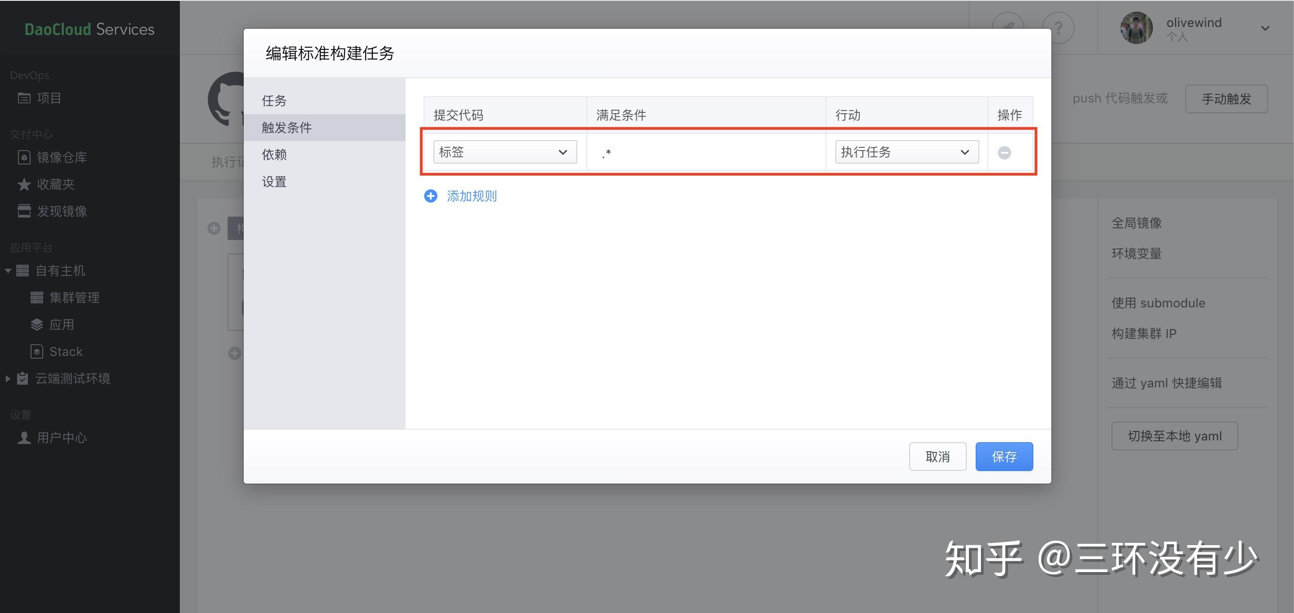Click the remove rule minus icon
The width and height of the screenshot is (1294, 613).
coord(1004,153)
